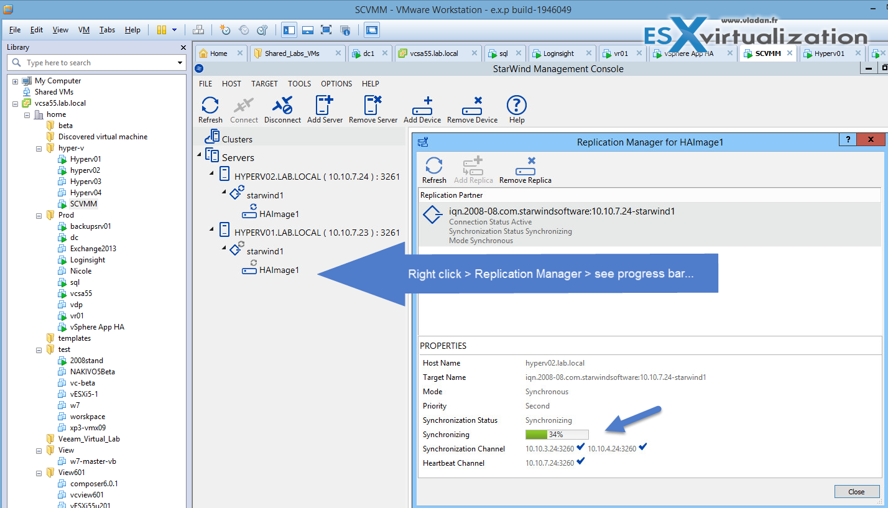Click the Add Device icon
The image size is (888, 508).
tap(422, 105)
